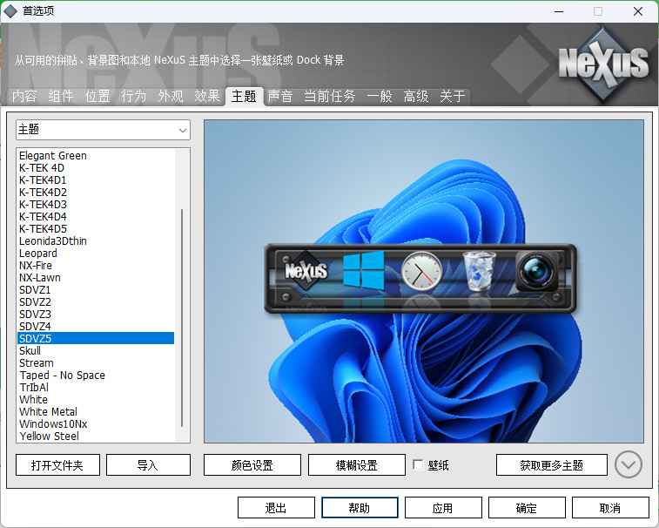Click the 取消 button
Viewport: 659px width, 528px height.
[x=610, y=508]
